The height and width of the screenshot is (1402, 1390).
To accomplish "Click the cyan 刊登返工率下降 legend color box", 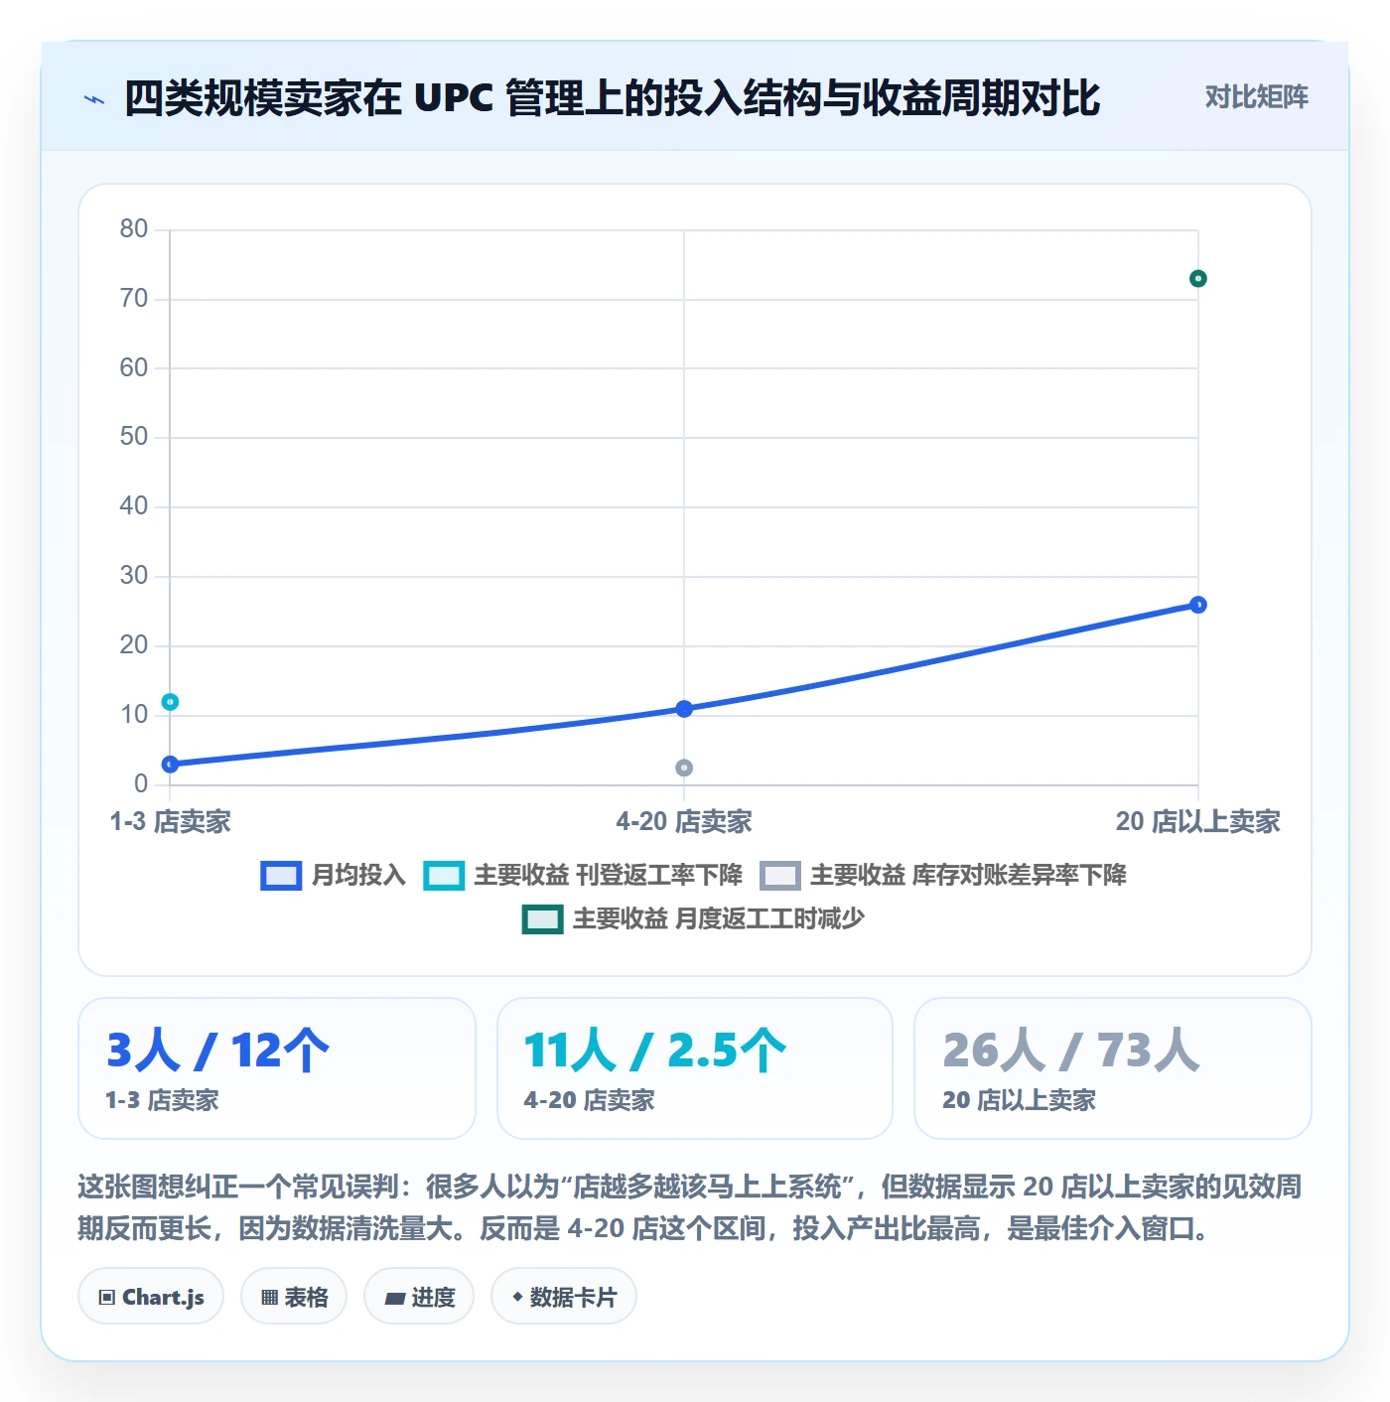I will pos(444,876).
